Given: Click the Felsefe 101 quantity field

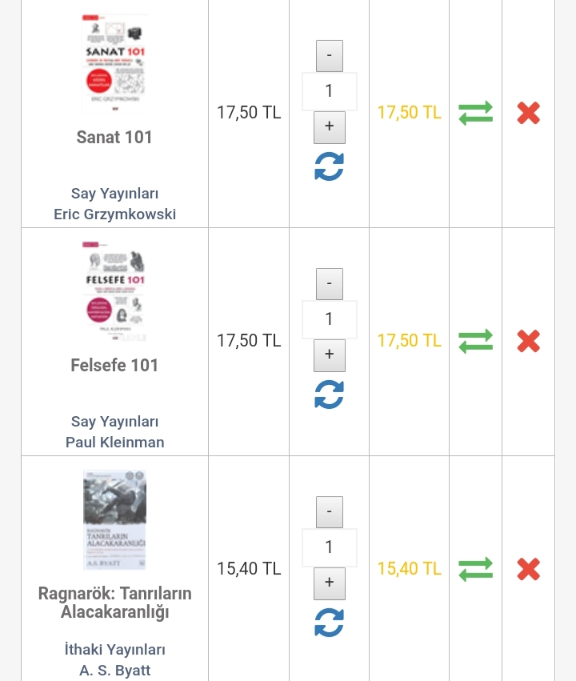Looking at the screenshot, I should [329, 319].
